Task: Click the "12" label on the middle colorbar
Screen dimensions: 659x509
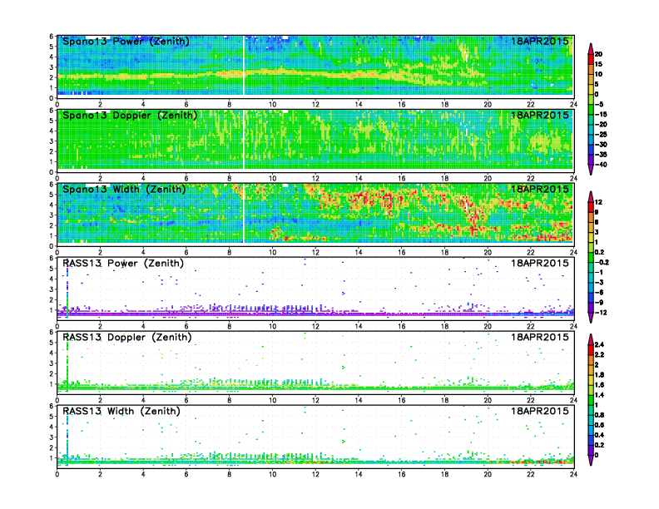Action: click(598, 202)
